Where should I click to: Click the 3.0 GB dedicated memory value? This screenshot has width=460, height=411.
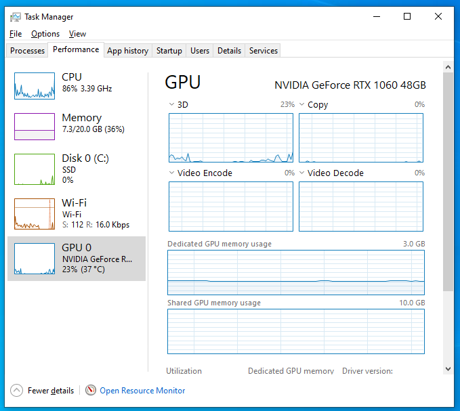414,244
